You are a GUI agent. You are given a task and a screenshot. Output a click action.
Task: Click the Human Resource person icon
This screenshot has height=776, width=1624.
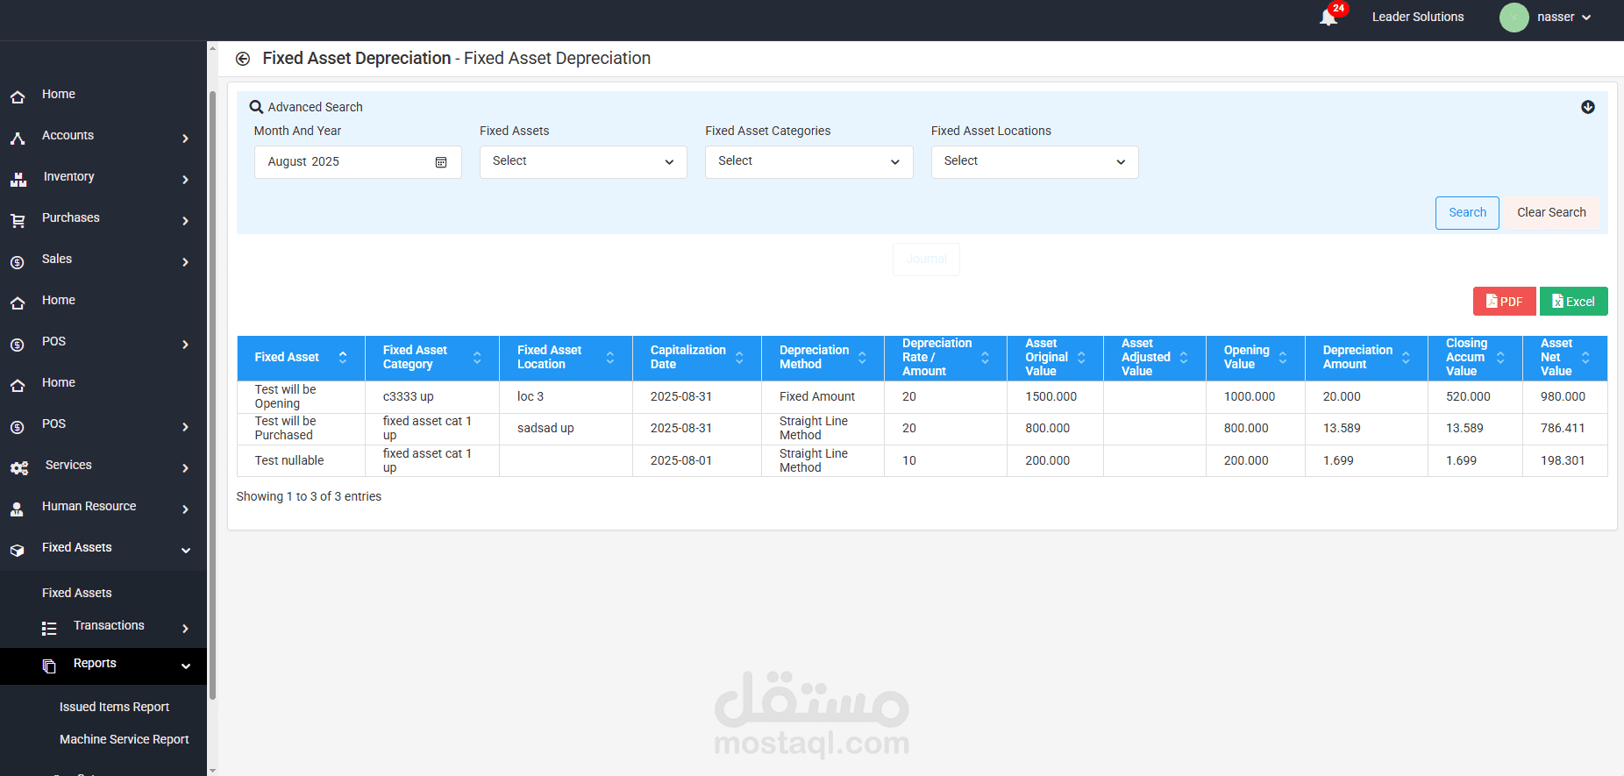click(x=17, y=509)
